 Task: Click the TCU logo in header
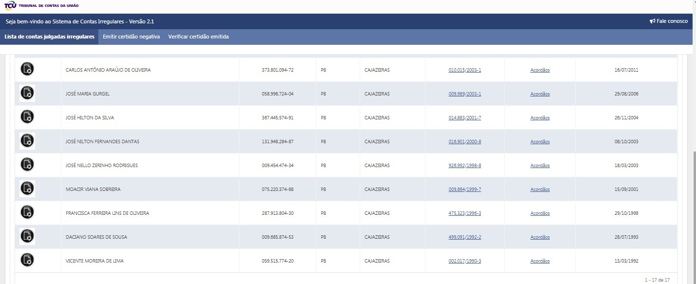pyautogui.click(x=10, y=5)
